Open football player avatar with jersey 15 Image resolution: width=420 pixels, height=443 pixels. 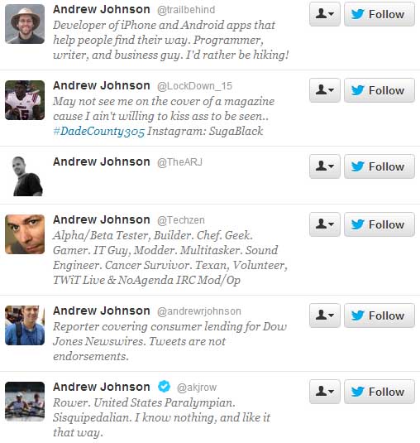pos(25,100)
